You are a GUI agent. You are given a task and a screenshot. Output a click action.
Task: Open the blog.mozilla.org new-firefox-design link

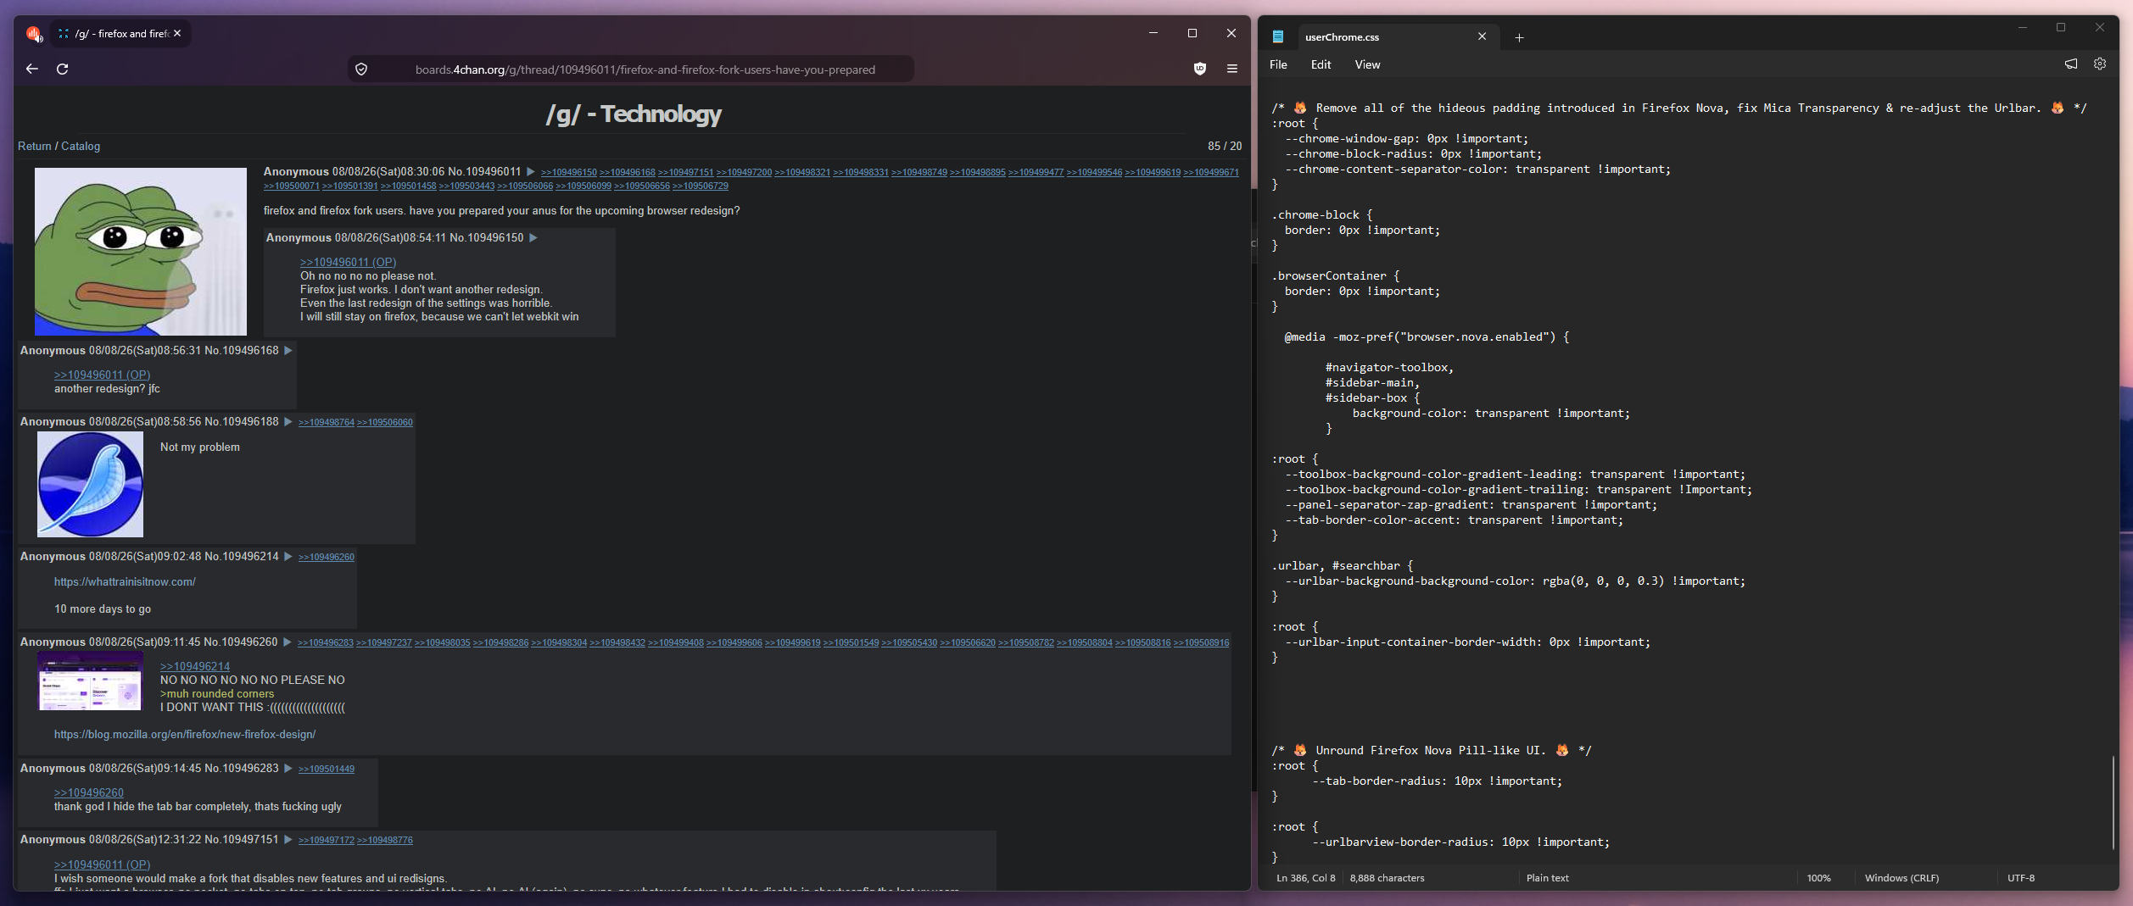(x=185, y=735)
